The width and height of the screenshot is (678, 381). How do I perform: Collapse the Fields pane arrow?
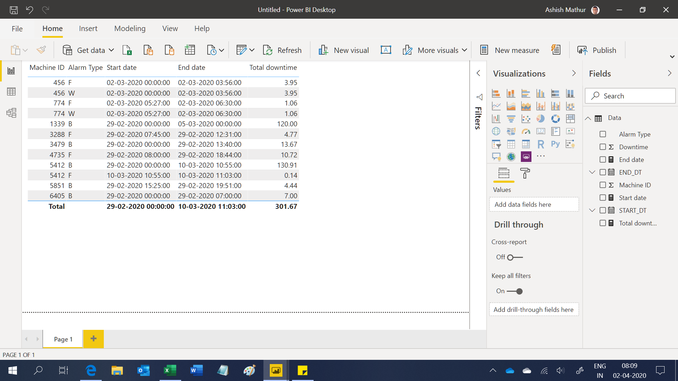[x=670, y=73]
